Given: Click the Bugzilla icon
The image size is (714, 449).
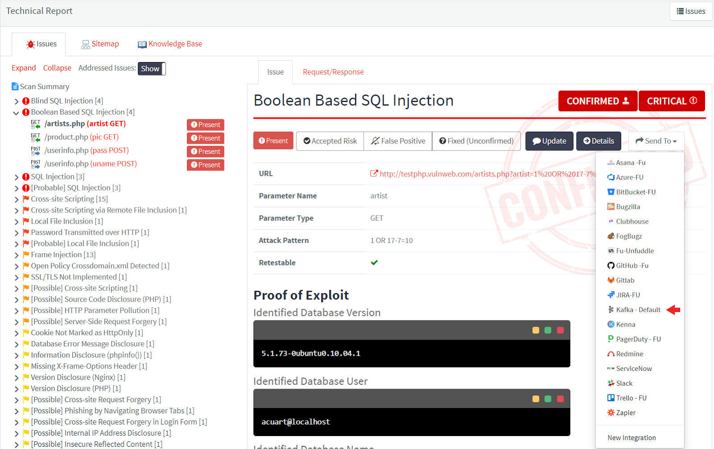Looking at the screenshot, I should click(x=611, y=207).
